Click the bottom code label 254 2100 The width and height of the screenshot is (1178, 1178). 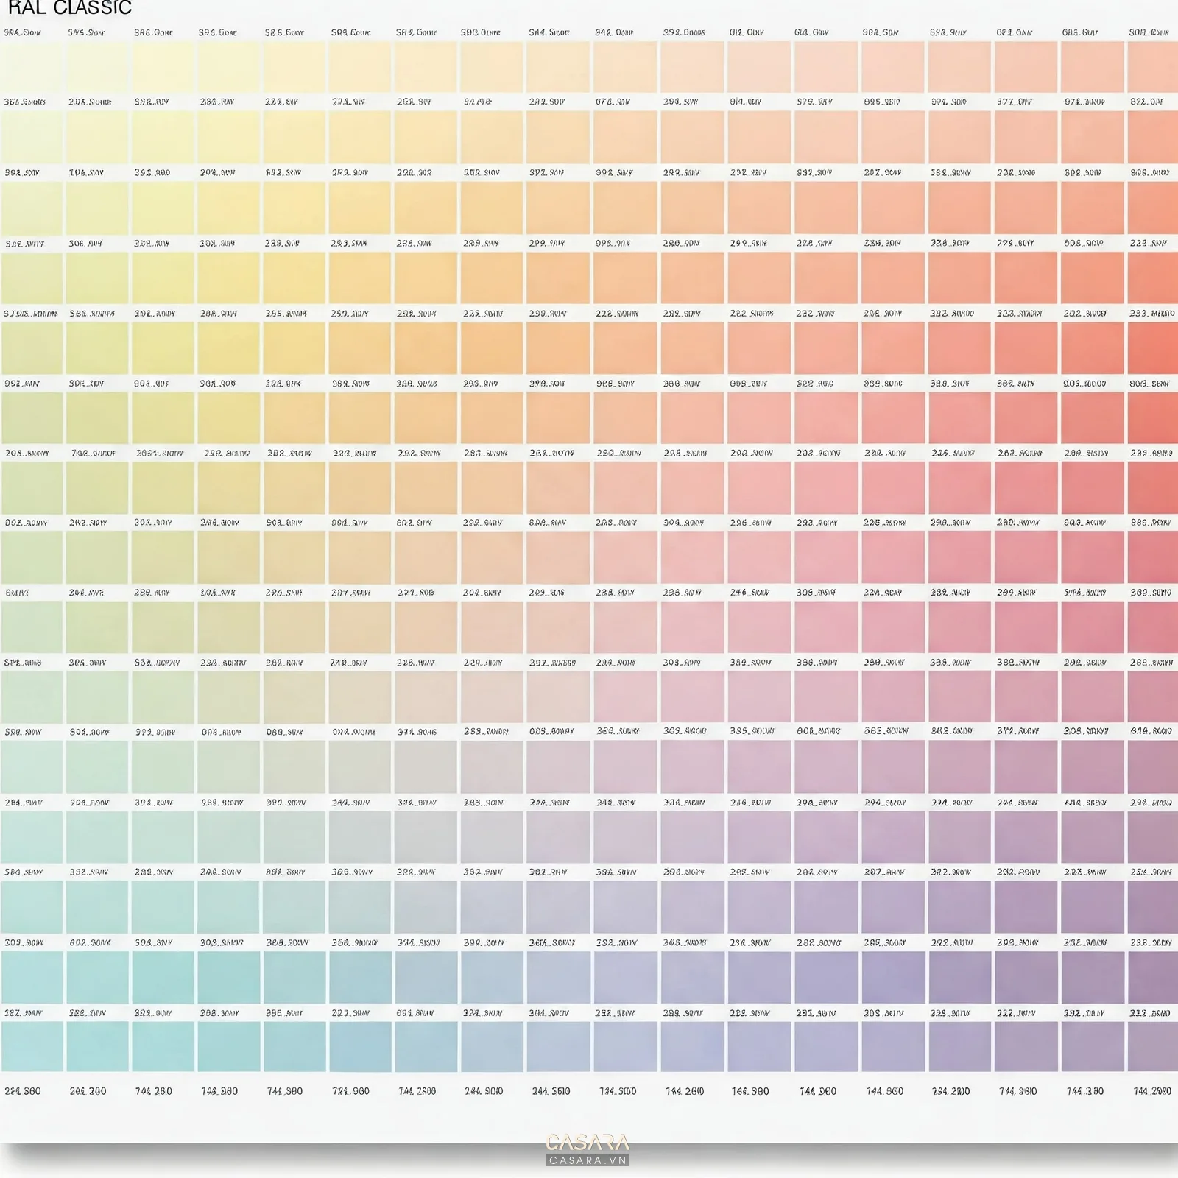coord(950,1091)
